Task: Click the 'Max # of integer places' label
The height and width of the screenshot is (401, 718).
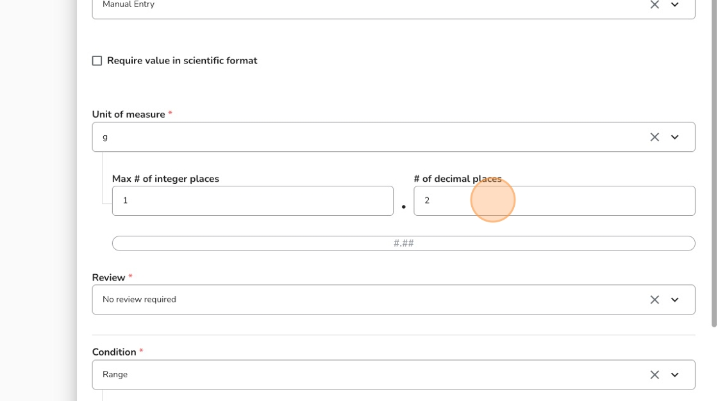Action: [165, 179]
